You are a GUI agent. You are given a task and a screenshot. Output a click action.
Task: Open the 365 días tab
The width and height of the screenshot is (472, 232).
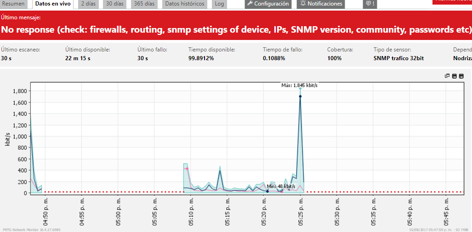pyautogui.click(x=144, y=4)
